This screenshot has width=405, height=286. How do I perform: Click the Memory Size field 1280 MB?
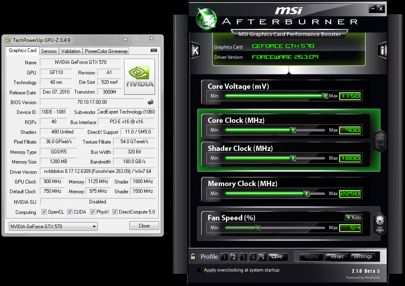click(x=58, y=162)
